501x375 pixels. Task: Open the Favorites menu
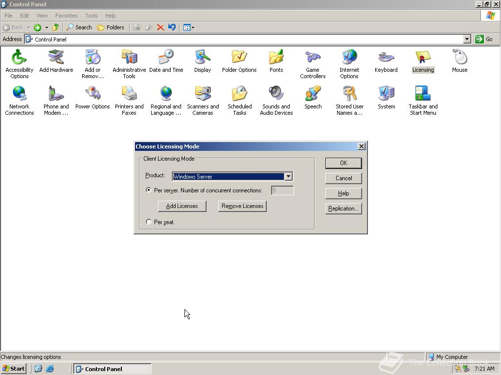click(x=66, y=16)
